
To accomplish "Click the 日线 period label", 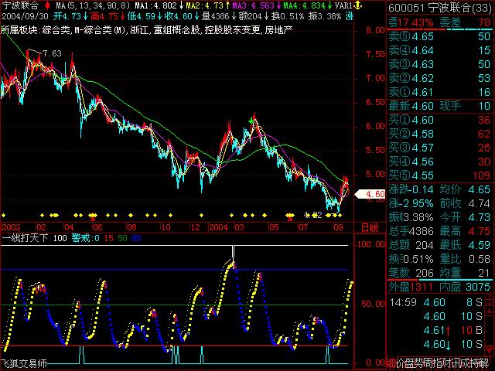I will point(370,228).
